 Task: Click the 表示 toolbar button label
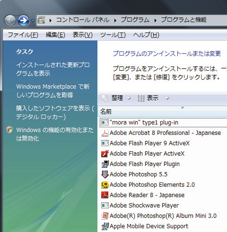point(153,98)
